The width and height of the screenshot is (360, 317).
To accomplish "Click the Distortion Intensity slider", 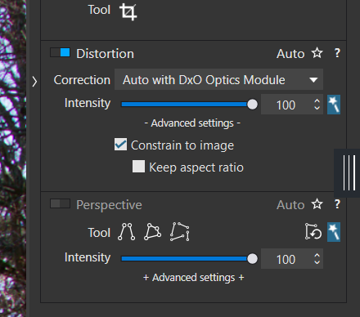I will [x=189, y=105].
